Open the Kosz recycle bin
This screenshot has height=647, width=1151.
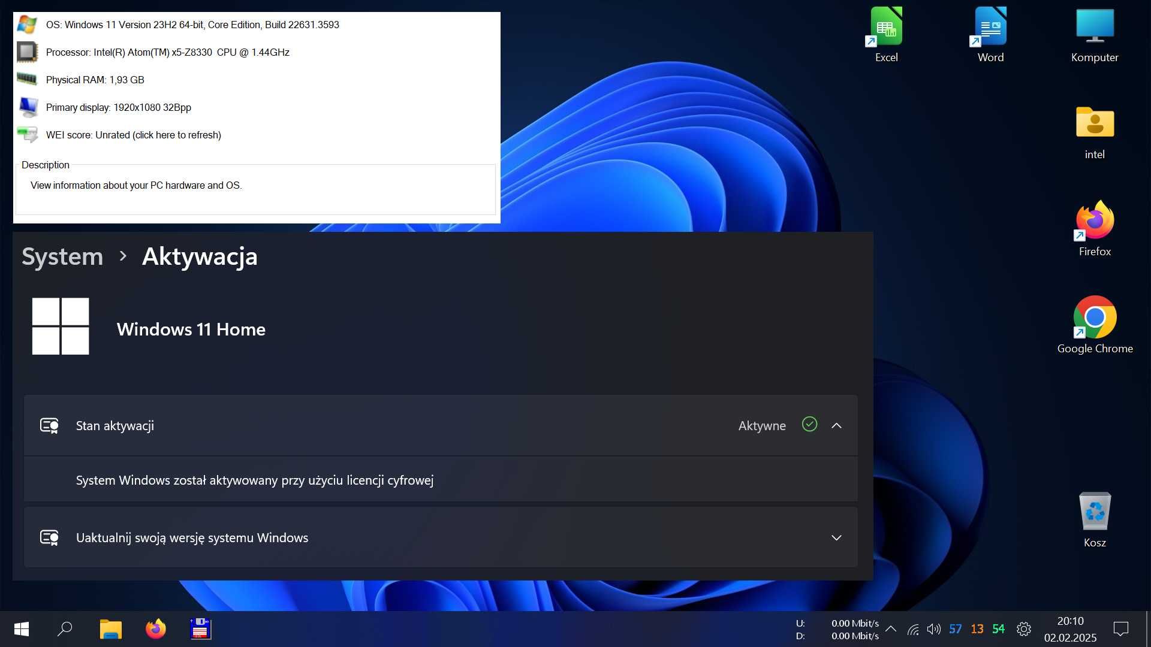[x=1095, y=520]
